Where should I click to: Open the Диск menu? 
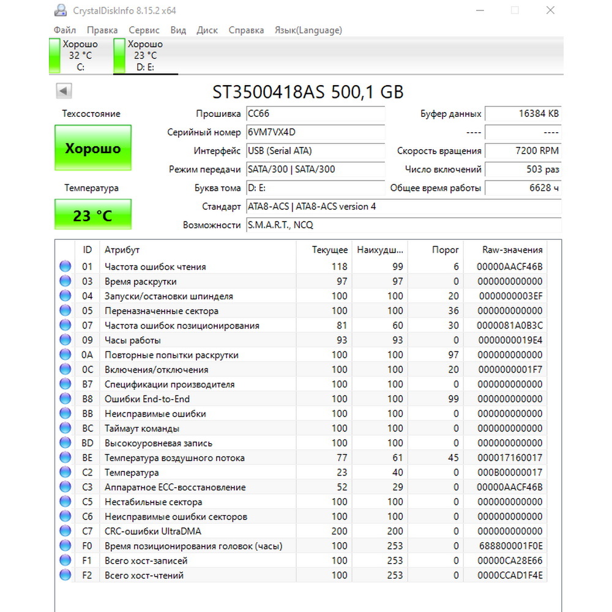pyautogui.click(x=207, y=30)
